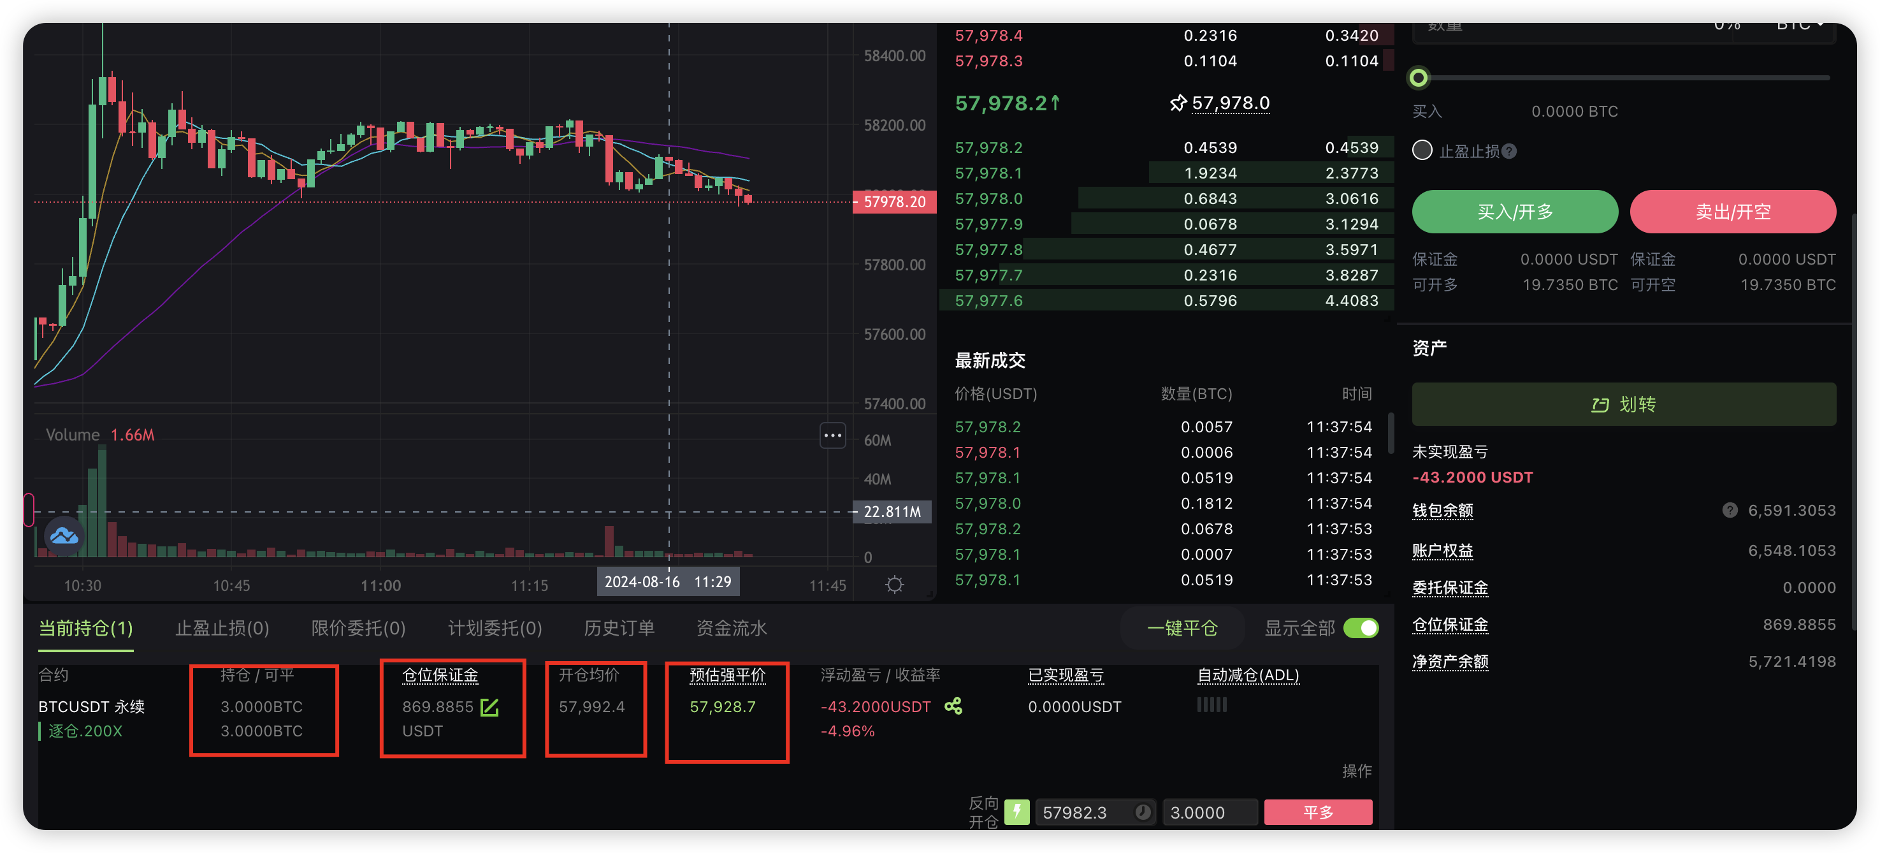Click the Volume 1.66M indicator label

(100, 435)
